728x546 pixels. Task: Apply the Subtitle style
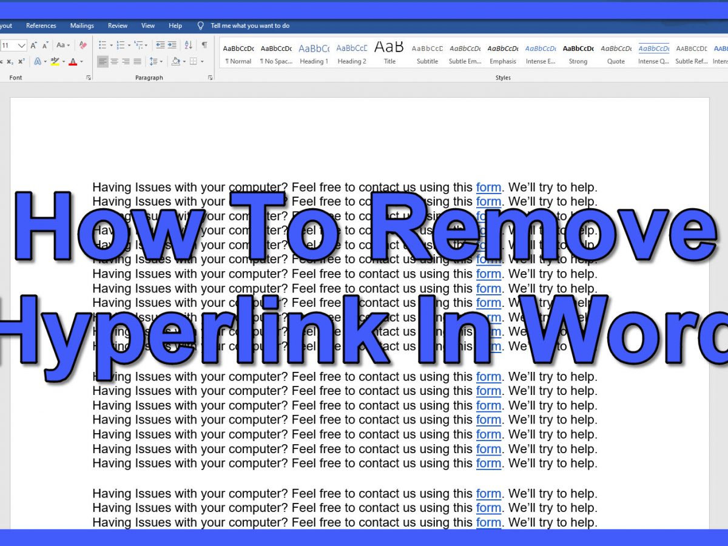[427, 54]
